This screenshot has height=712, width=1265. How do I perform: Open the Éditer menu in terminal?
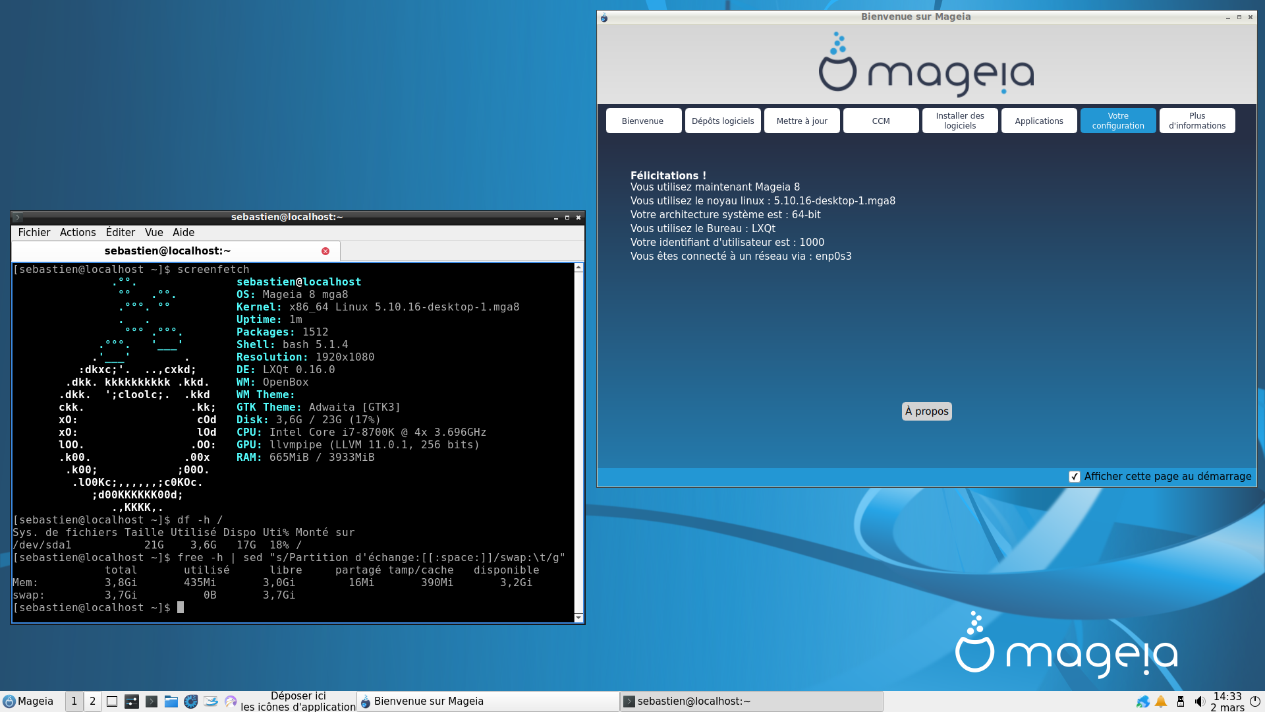121,233
